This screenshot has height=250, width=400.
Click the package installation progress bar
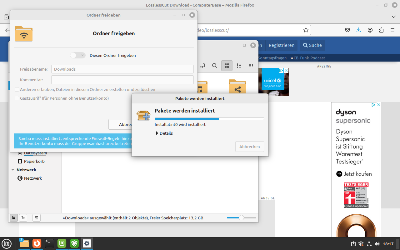pyautogui.click(x=209, y=119)
